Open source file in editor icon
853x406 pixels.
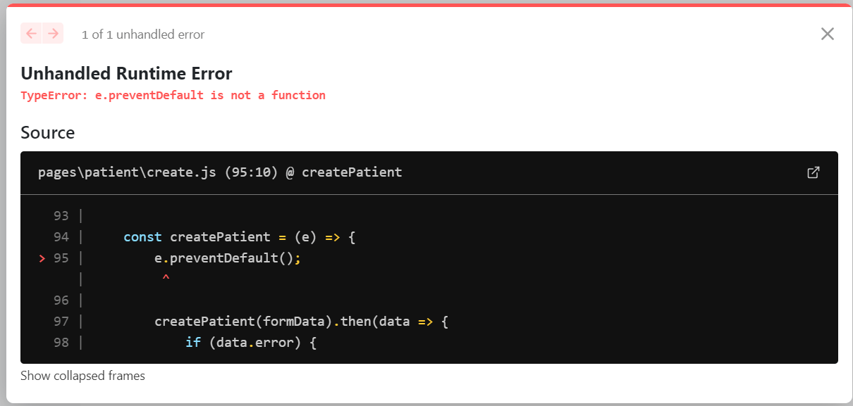813,172
